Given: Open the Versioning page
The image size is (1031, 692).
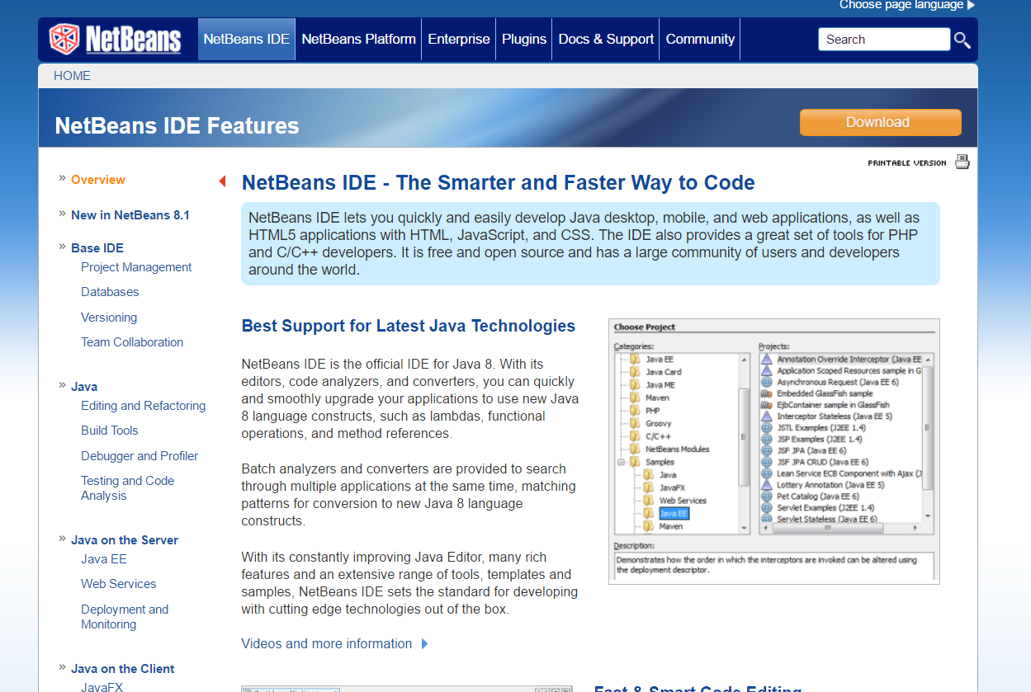Looking at the screenshot, I should point(109,318).
